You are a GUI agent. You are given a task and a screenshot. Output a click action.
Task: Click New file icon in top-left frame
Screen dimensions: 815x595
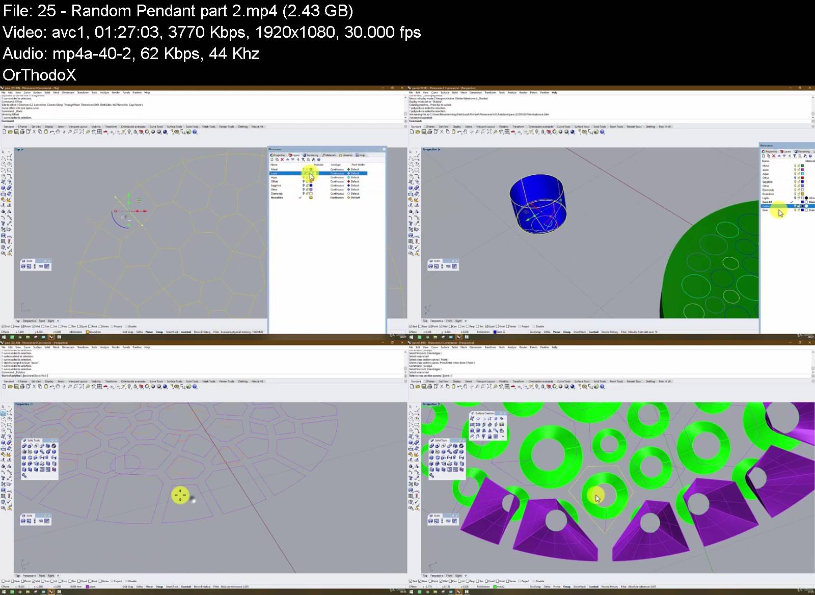pos(4,131)
